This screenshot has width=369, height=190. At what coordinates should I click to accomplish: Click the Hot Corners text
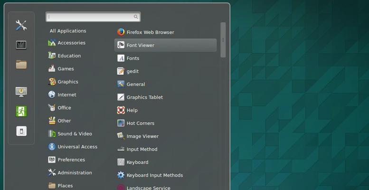[x=141, y=123]
